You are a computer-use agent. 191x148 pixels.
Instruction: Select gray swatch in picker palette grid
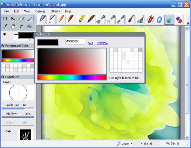pyautogui.click(x=140, y=50)
